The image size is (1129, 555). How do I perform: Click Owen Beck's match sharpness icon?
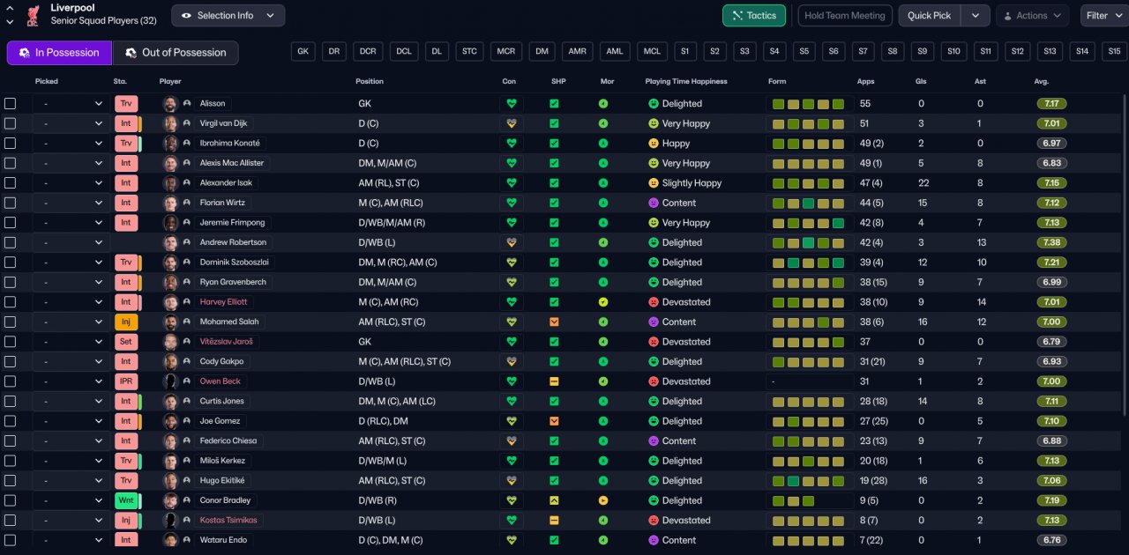tap(554, 381)
